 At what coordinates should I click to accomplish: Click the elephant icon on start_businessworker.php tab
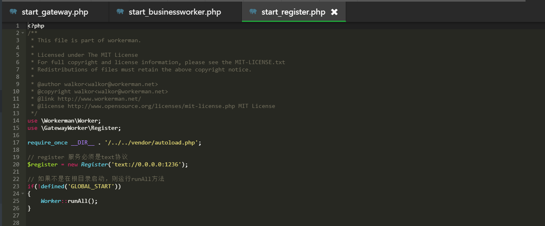(x=120, y=12)
